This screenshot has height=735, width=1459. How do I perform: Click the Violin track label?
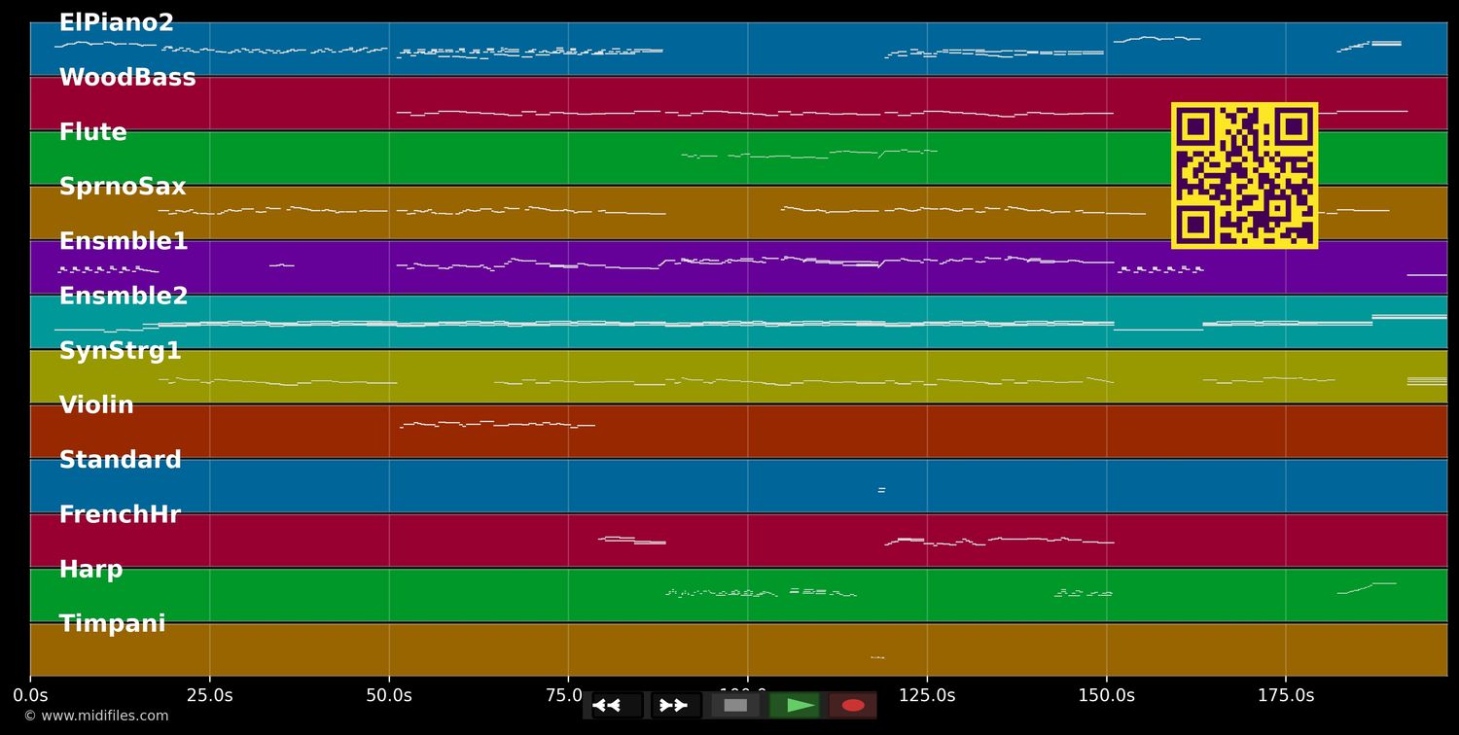tap(96, 405)
